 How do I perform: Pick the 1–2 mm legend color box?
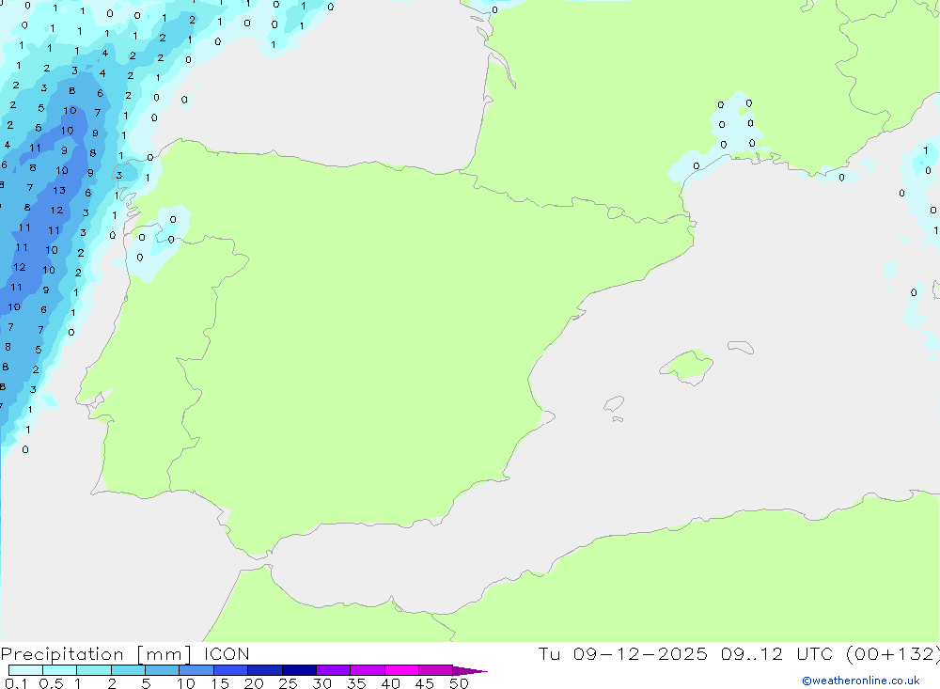pyautogui.click(x=93, y=670)
